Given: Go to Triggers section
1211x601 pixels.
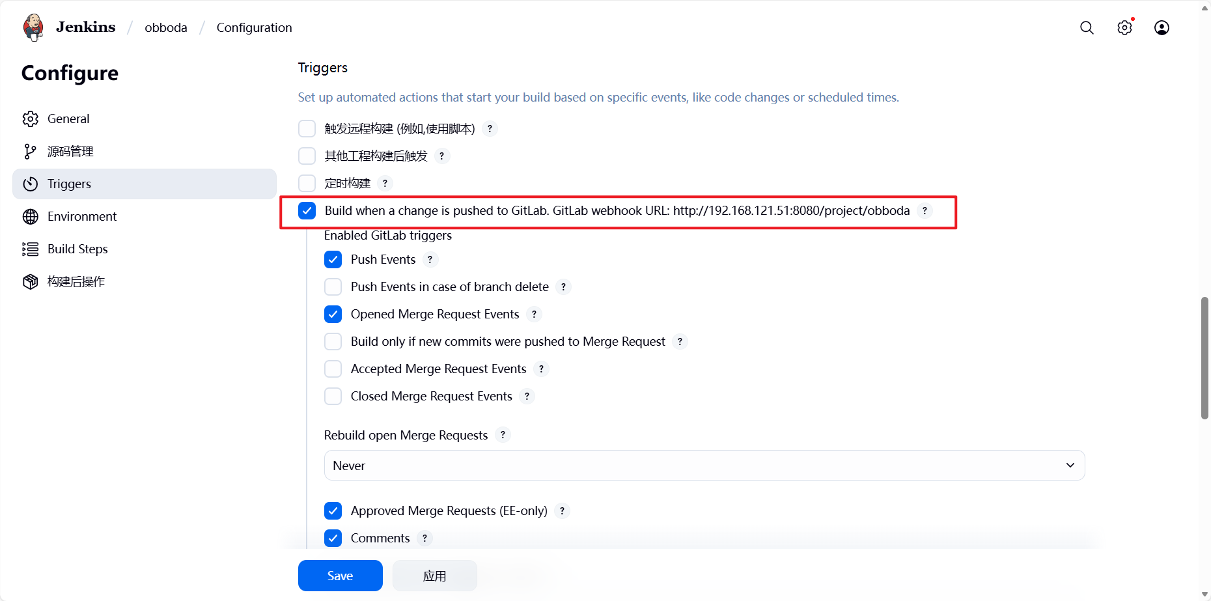Looking at the screenshot, I should (x=145, y=184).
